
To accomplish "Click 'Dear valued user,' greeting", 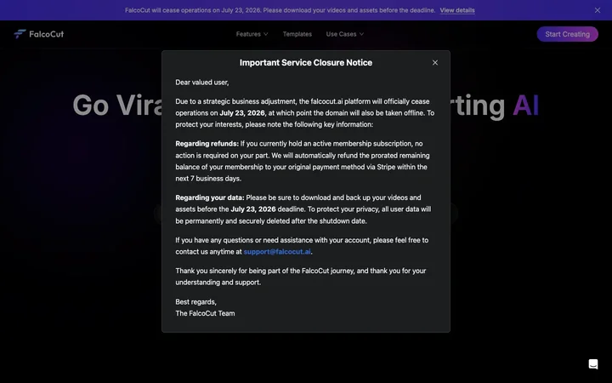I will pos(201,83).
